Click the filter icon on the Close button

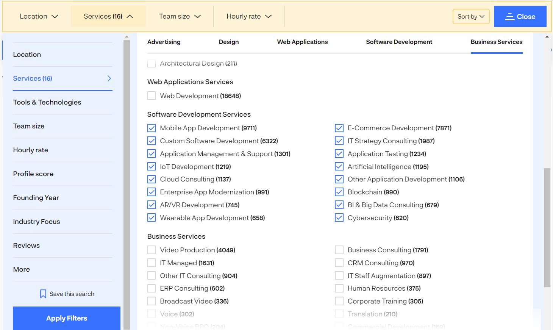click(510, 17)
